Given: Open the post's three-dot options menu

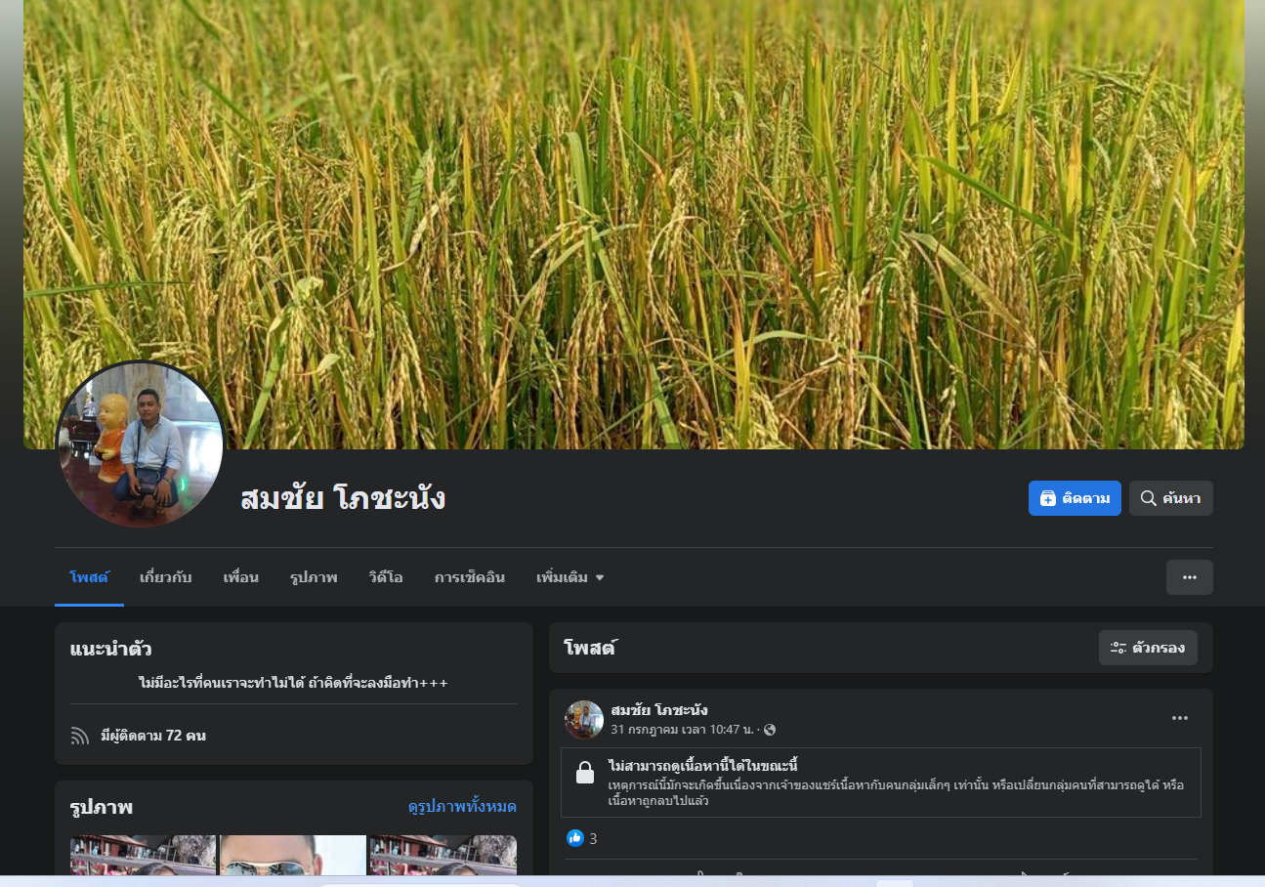Looking at the screenshot, I should (x=1179, y=719).
